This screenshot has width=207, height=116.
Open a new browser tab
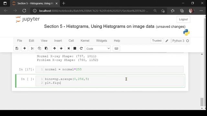tap(64, 3)
